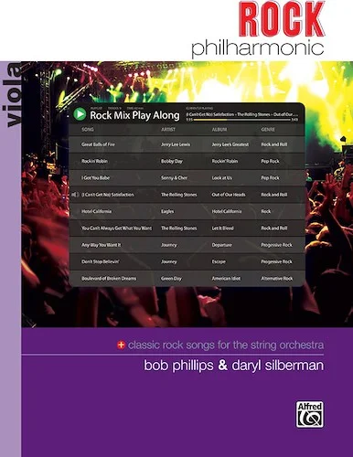Click the Alfred publisher logo

click(x=310, y=414)
